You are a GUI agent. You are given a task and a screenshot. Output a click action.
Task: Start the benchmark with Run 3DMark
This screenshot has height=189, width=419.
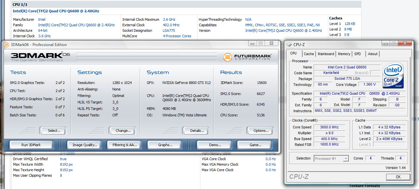31,145
